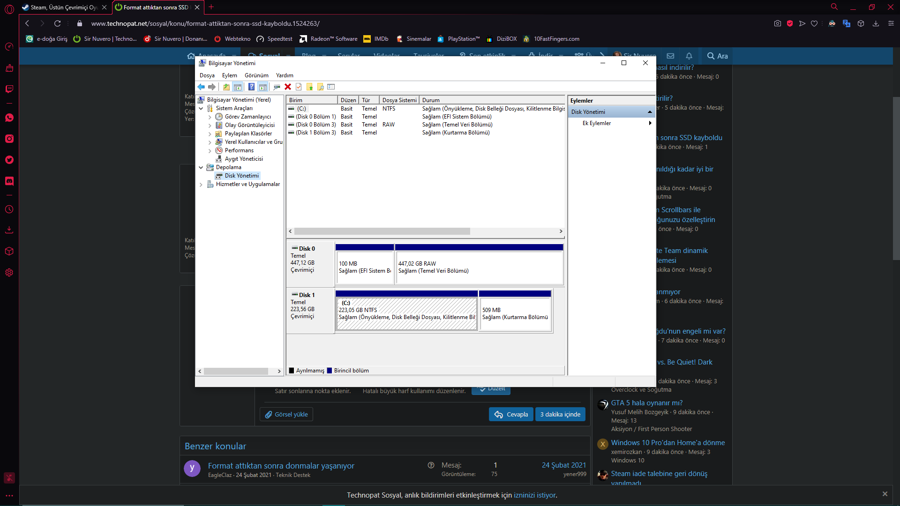900x506 pixels.
Task: Select the 447,02 GB RAW partition block
Action: (479, 268)
